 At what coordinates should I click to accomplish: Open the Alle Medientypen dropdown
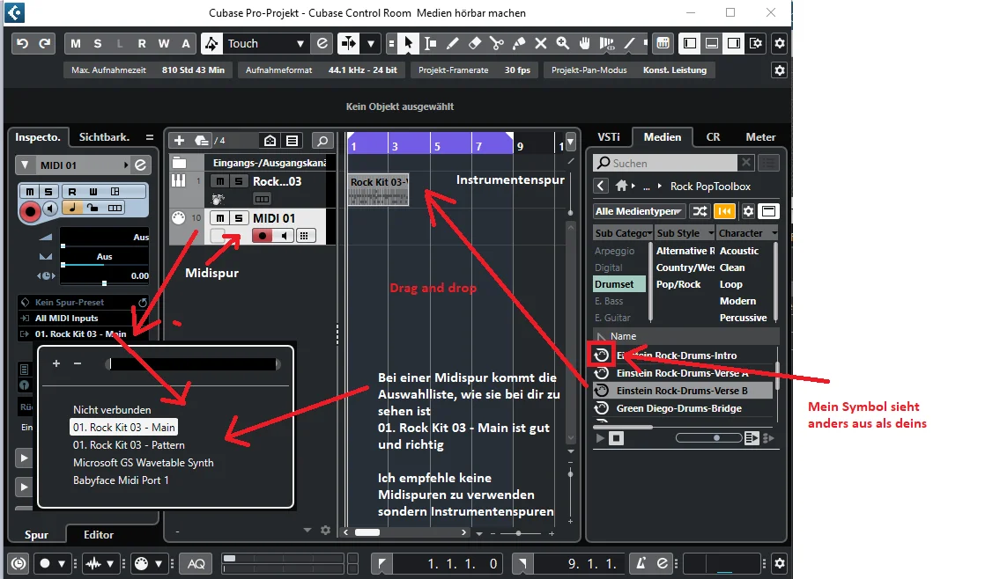coord(639,211)
